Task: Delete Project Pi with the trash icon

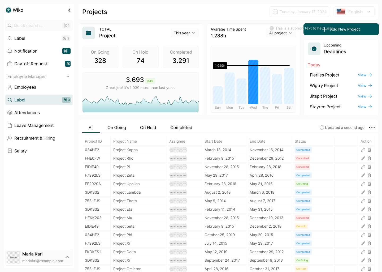Action: [369, 167]
